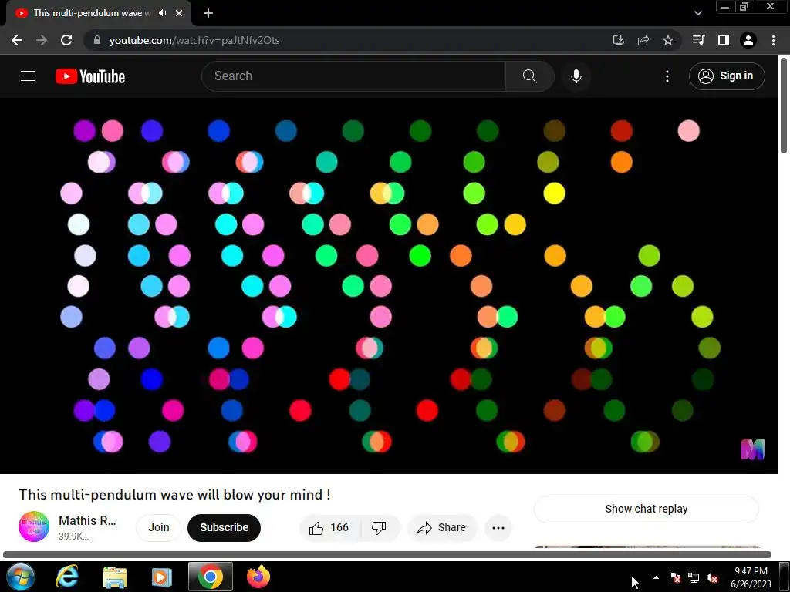Open the clock showing 9:47 PM
Screen dimensions: 790x592
coord(751,577)
